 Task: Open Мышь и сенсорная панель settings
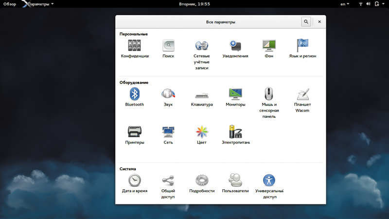point(269,103)
